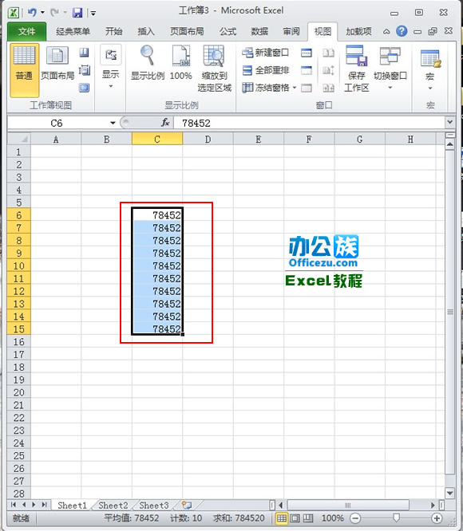
Task: Click the Help question mark icon
Action: point(402,31)
